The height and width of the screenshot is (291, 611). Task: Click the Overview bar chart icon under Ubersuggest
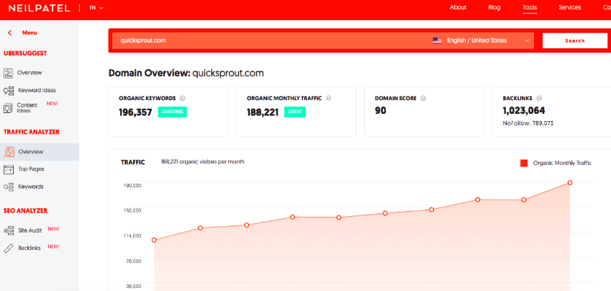tap(9, 73)
